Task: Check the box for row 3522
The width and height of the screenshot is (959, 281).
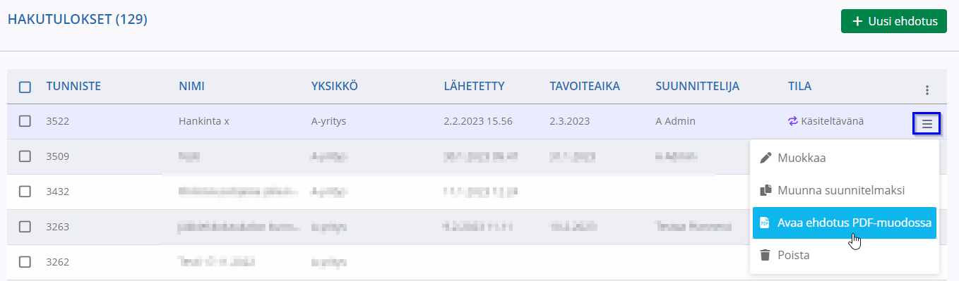Action: [x=25, y=121]
